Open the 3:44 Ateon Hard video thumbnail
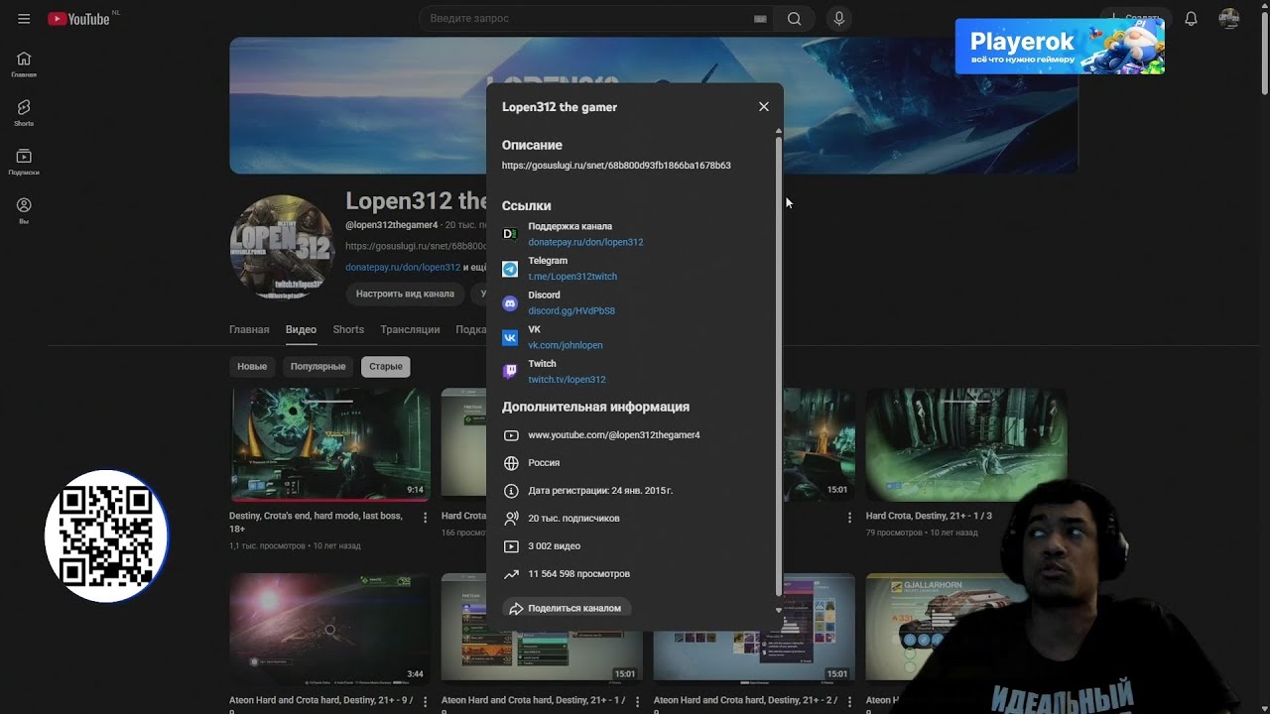Image resolution: width=1270 pixels, height=714 pixels. coord(329,628)
